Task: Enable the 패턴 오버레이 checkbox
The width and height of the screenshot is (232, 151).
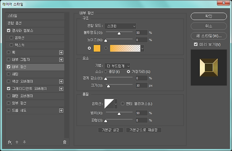Action: 9,96
